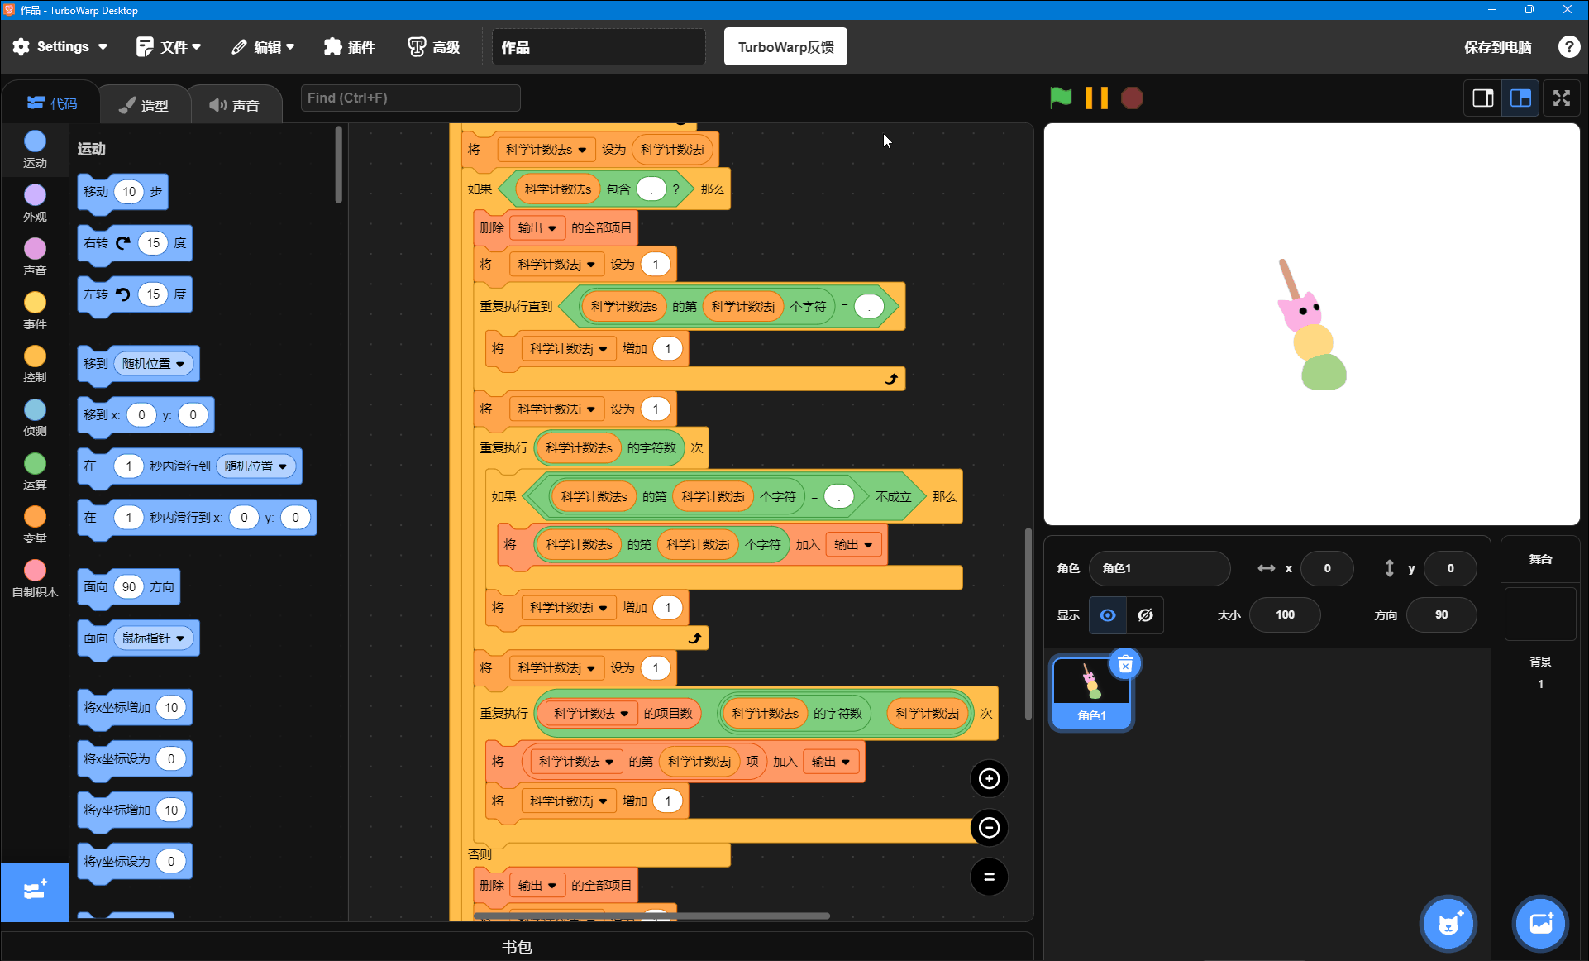Click the green flag to run project

(x=1061, y=98)
